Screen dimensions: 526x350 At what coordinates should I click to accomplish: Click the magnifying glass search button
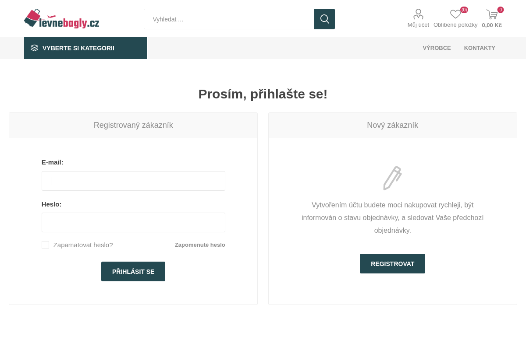click(x=324, y=19)
